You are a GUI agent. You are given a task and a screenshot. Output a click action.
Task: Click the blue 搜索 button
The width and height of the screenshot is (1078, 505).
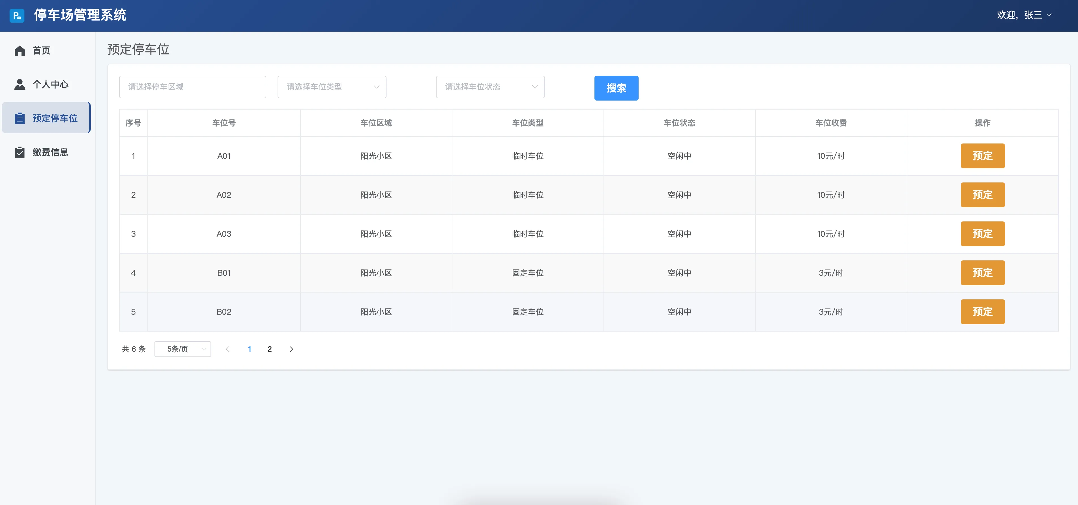coord(616,88)
